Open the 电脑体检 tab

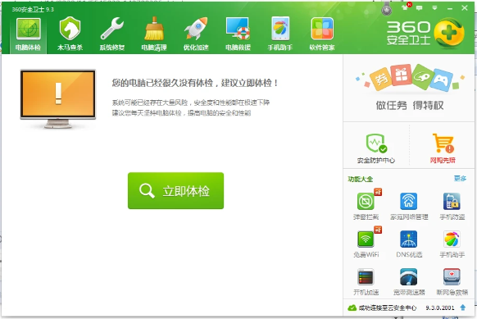29,34
